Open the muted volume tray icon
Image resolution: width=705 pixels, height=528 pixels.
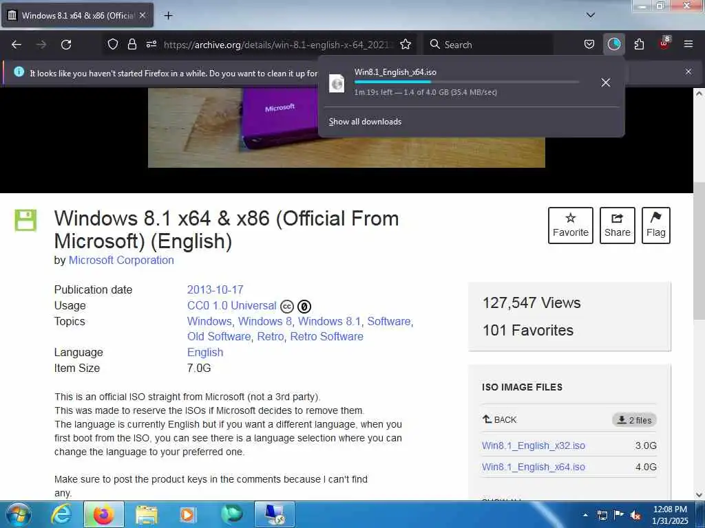pyautogui.click(x=635, y=515)
